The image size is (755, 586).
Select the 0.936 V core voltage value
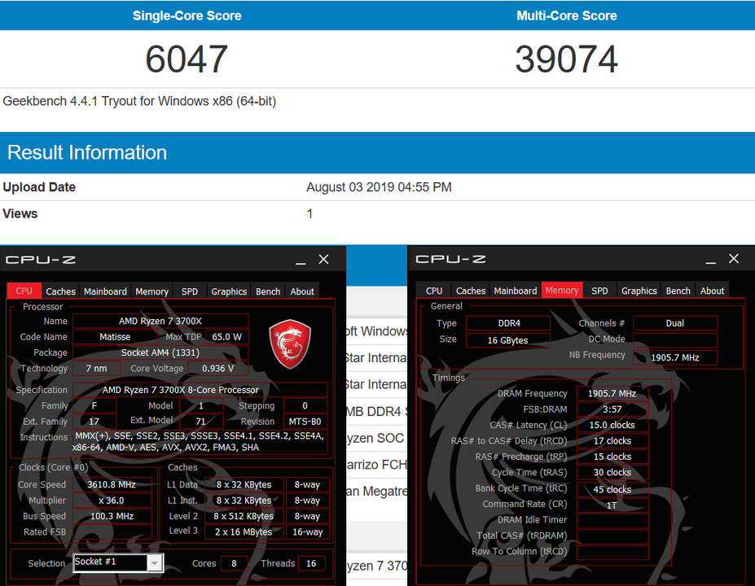point(218,369)
